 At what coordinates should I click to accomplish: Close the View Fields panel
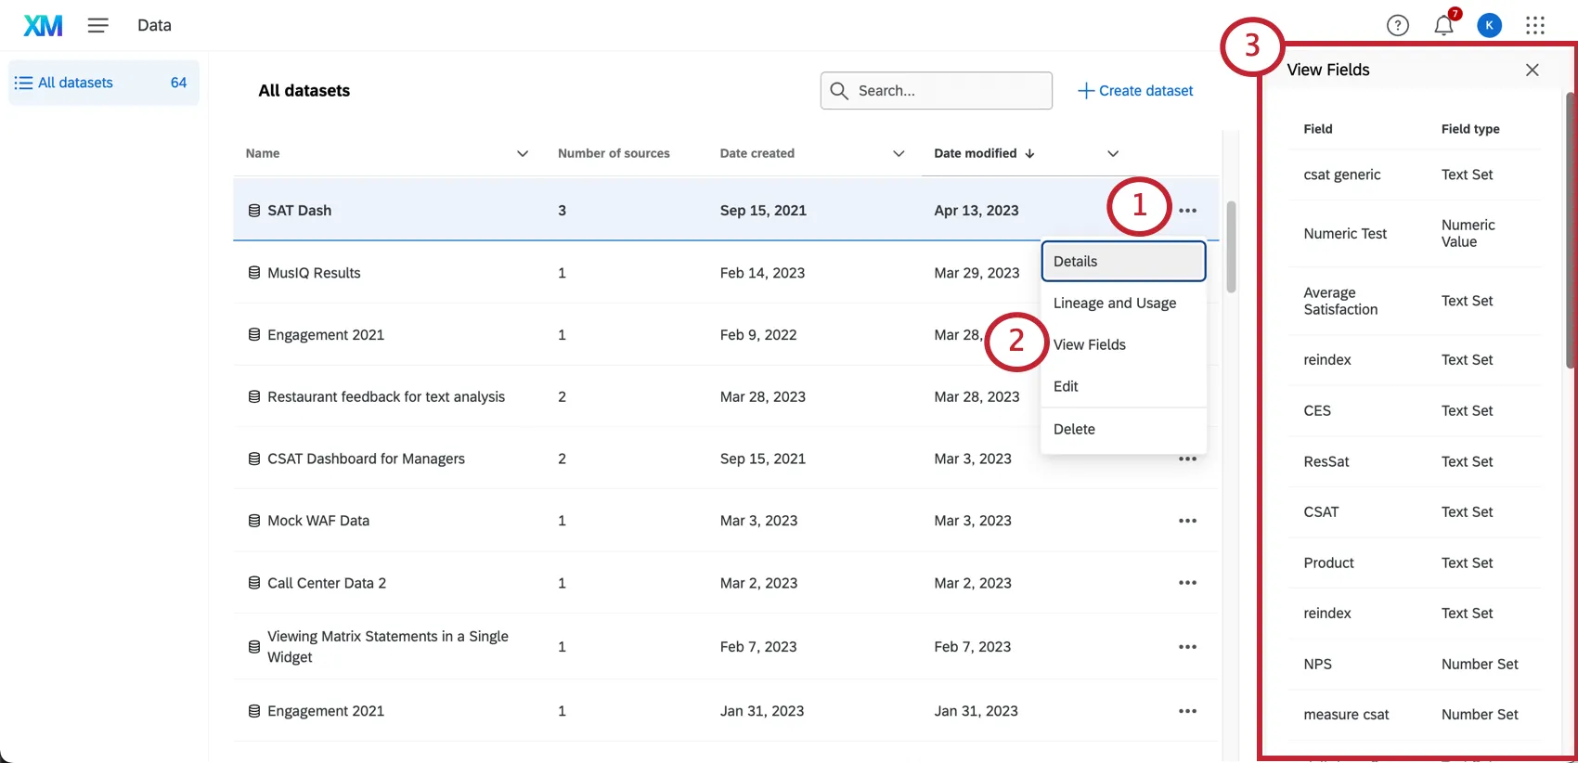tap(1532, 70)
